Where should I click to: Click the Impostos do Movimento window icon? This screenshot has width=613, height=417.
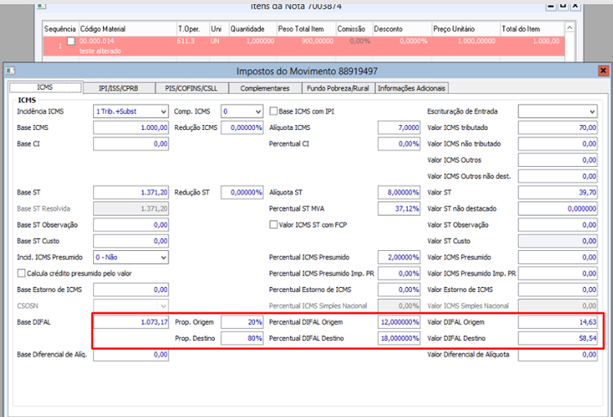[x=10, y=71]
